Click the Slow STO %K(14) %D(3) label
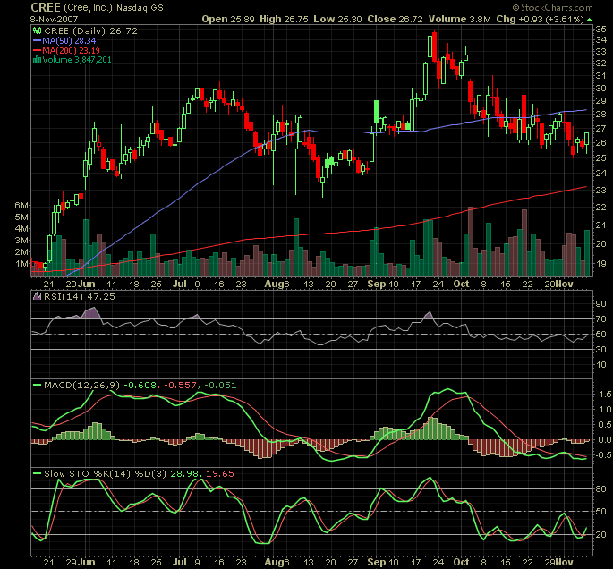Image resolution: width=613 pixels, height=569 pixels. pyautogui.click(x=105, y=473)
